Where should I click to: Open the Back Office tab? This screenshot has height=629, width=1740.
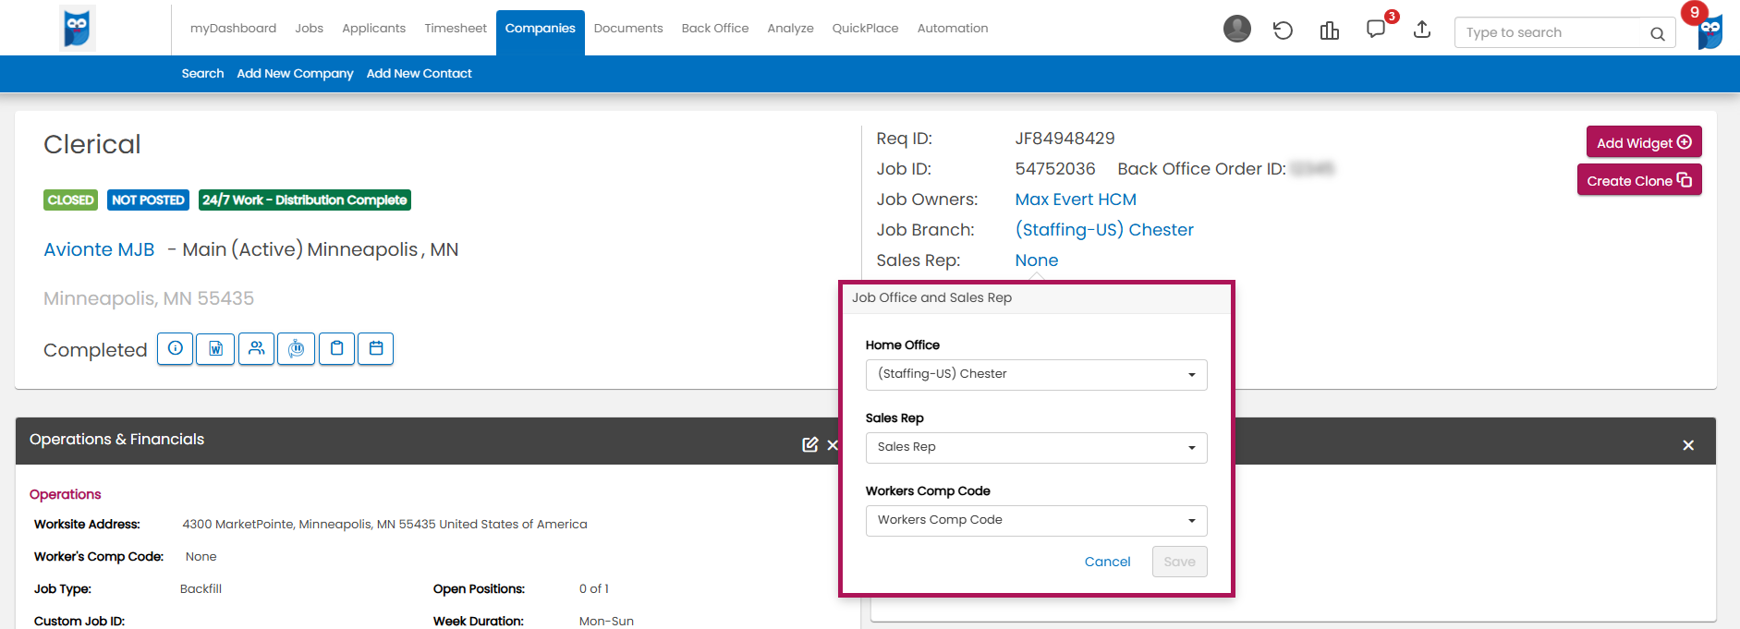click(715, 29)
